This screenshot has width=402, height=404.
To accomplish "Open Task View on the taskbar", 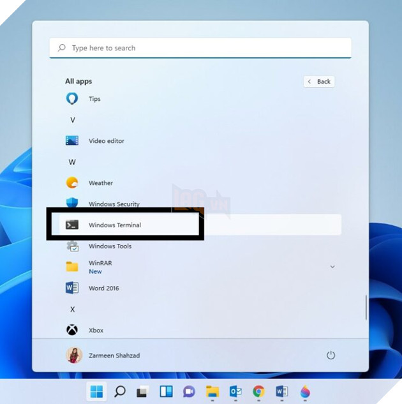I will (x=143, y=392).
